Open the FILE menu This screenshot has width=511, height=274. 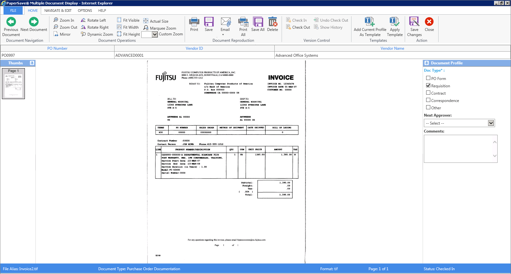[x=13, y=11]
